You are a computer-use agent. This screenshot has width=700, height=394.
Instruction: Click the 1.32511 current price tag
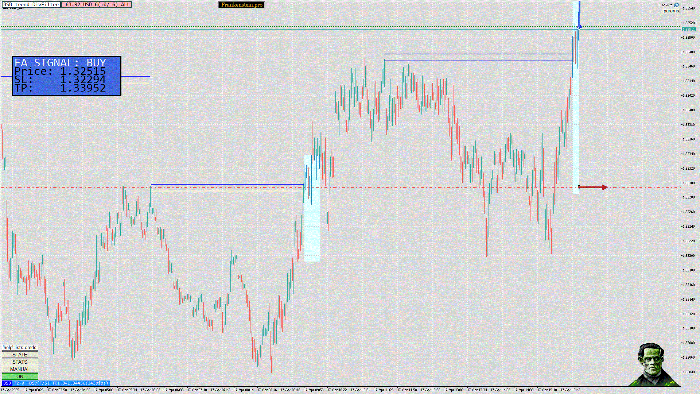click(688, 30)
